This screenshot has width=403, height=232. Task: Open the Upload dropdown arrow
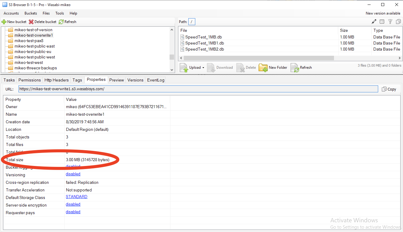click(x=203, y=68)
